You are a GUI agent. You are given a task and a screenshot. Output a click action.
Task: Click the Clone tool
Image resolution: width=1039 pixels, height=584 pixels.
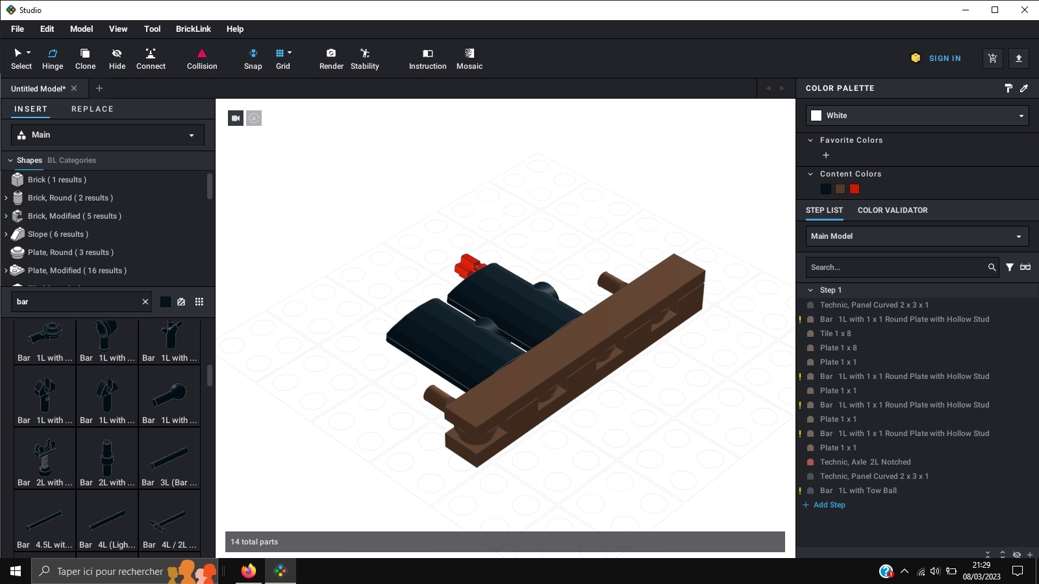tap(85, 58)
